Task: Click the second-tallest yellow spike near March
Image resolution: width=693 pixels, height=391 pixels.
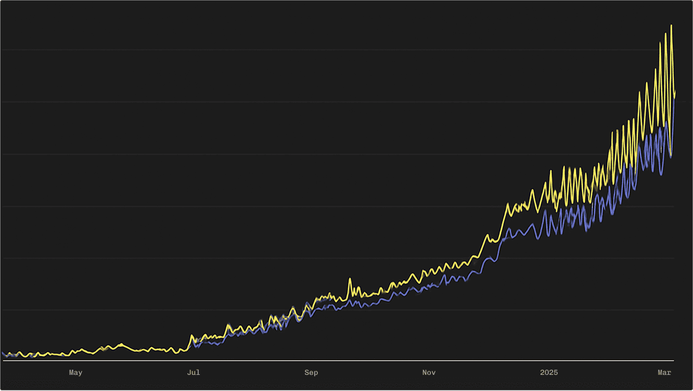Action: click(665, 33)
